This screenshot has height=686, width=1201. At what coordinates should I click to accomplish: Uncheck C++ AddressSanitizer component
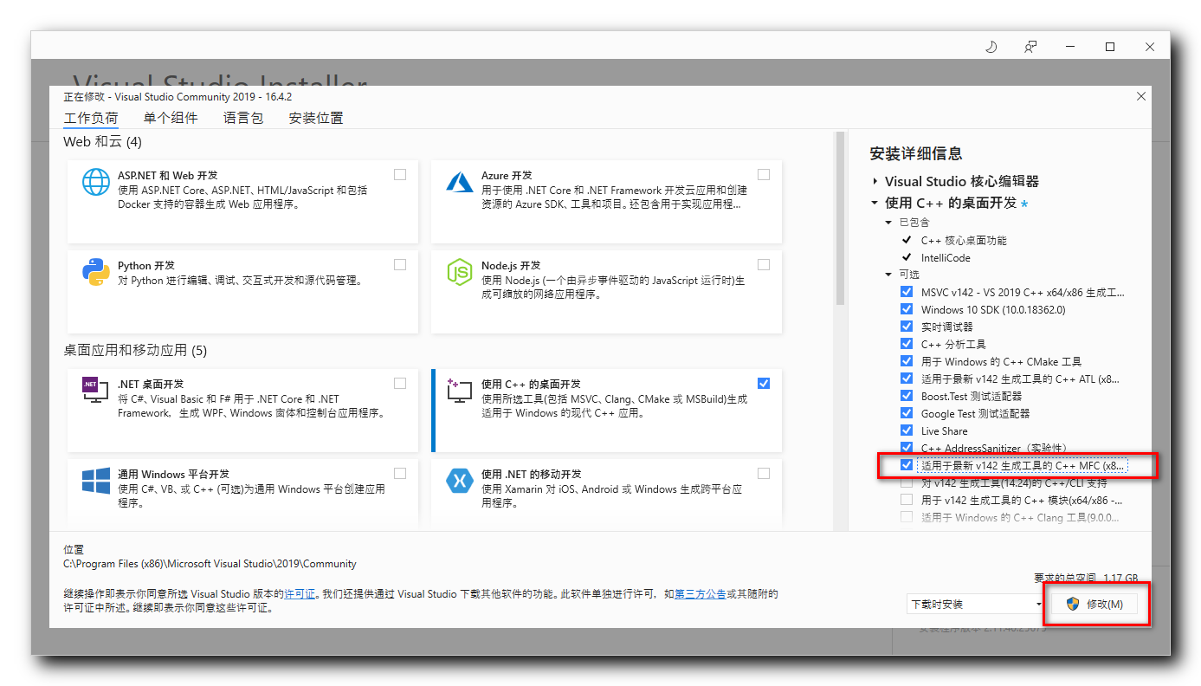(907, 448)
